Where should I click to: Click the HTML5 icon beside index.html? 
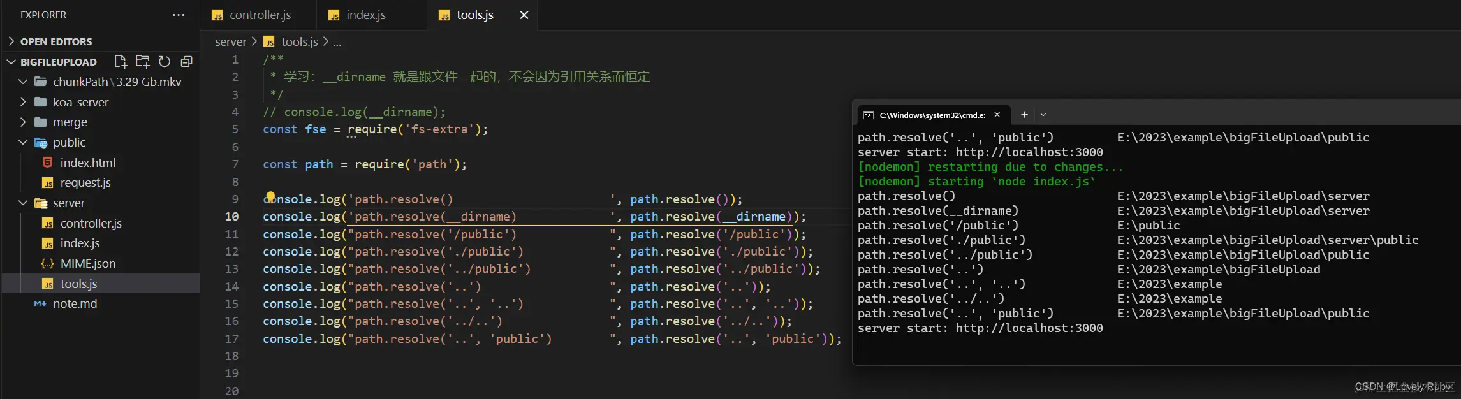(x=47, y=163)
